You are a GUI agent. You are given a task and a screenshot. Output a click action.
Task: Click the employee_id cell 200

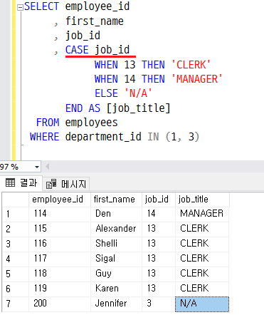pos(60,304)
